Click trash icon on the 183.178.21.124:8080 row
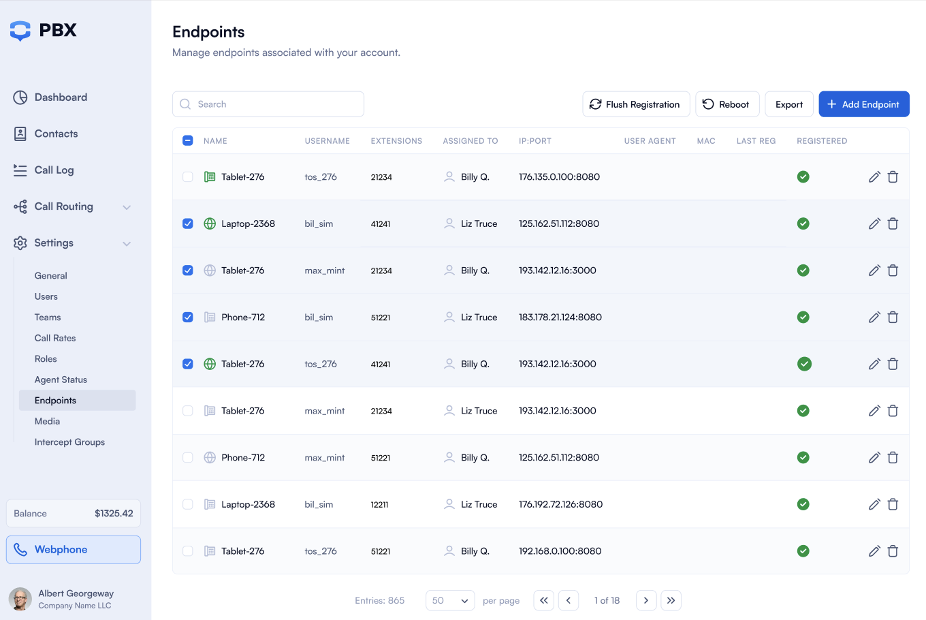Image resolution: width=926 pixels, height=620 pixels. tap(893, 317)
